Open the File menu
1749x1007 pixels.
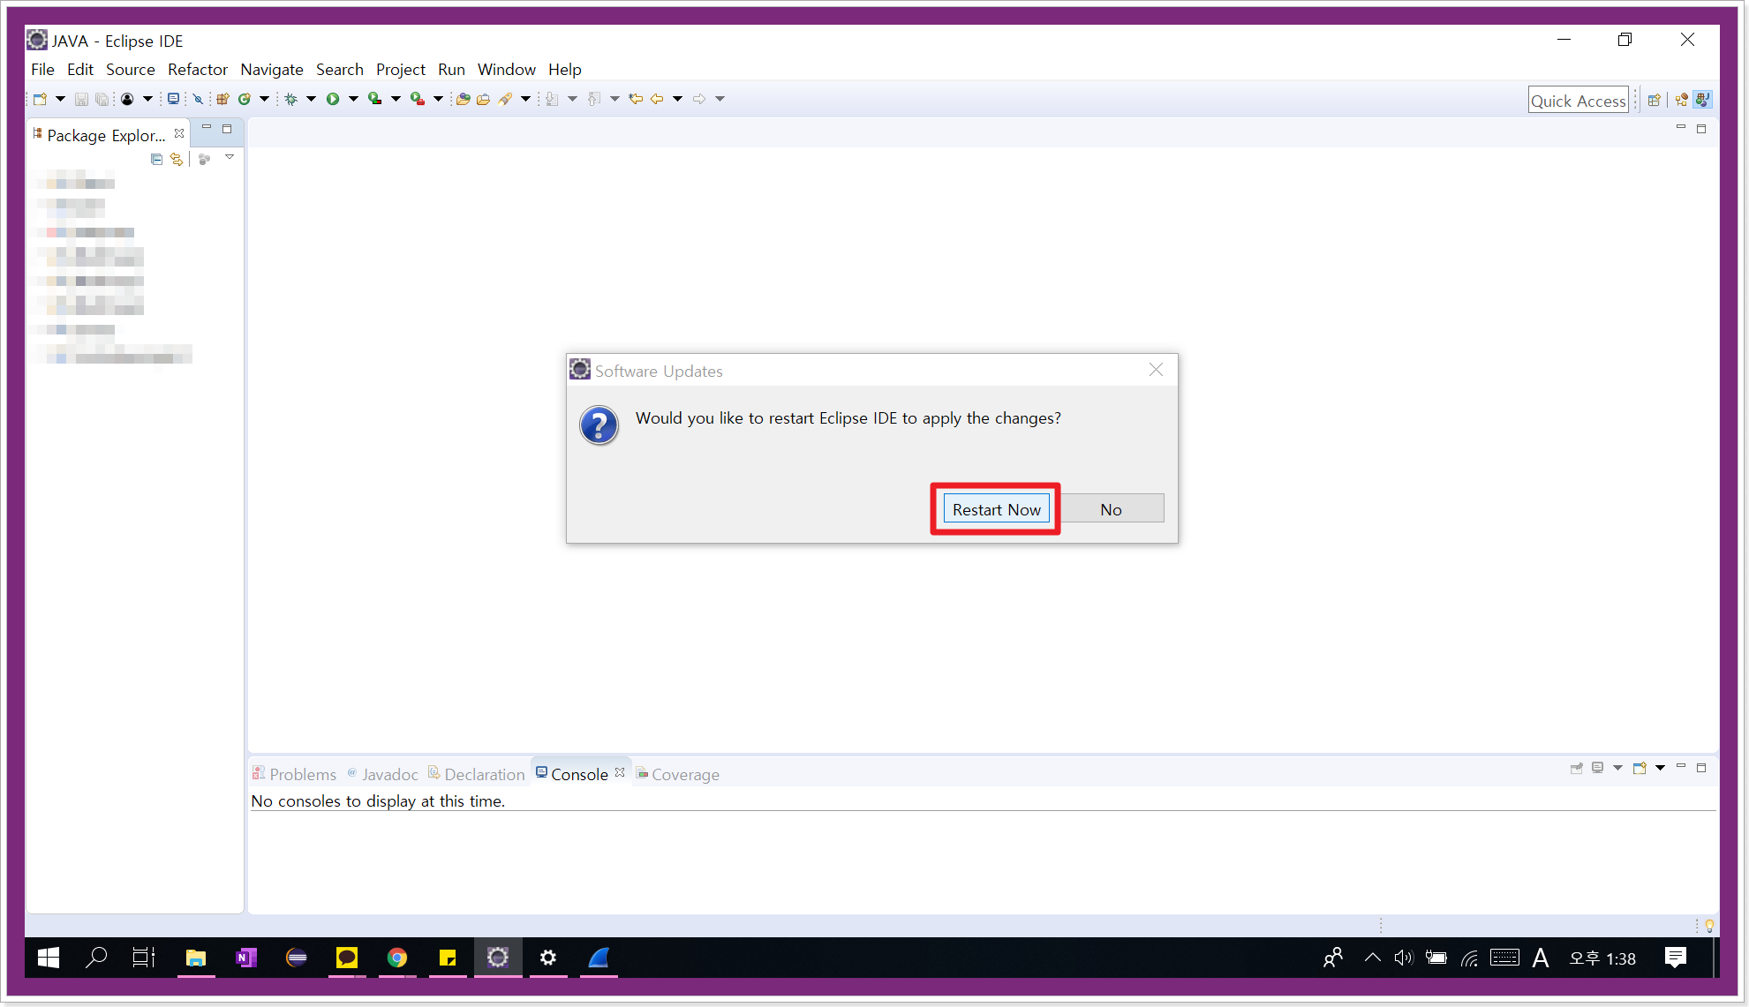[x=42, y=69]
